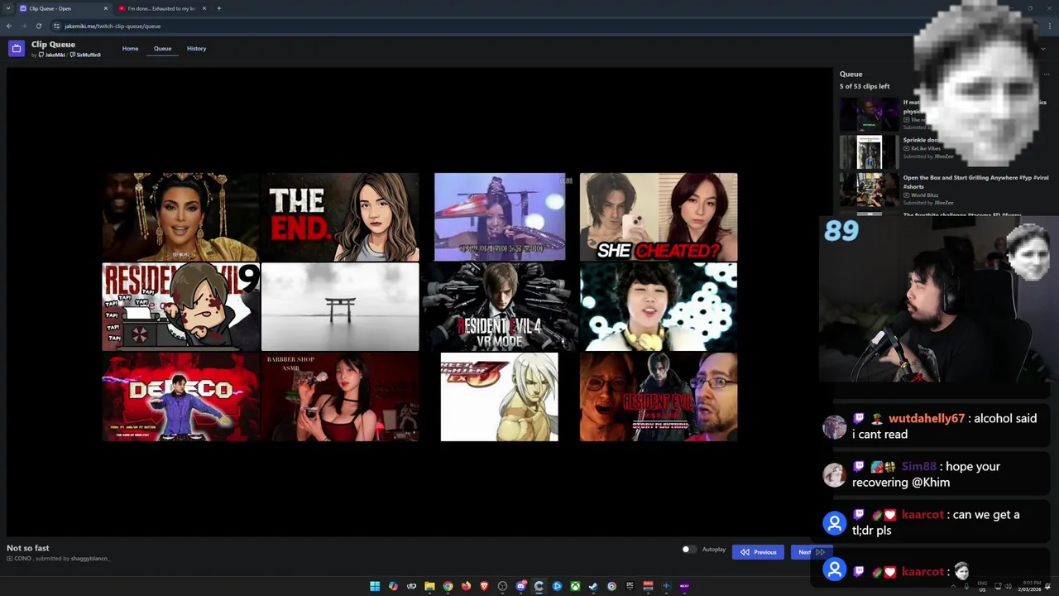Screen dimensions: 1059x596
Task: View site information icon in address bar
Action: coord(56,26)
